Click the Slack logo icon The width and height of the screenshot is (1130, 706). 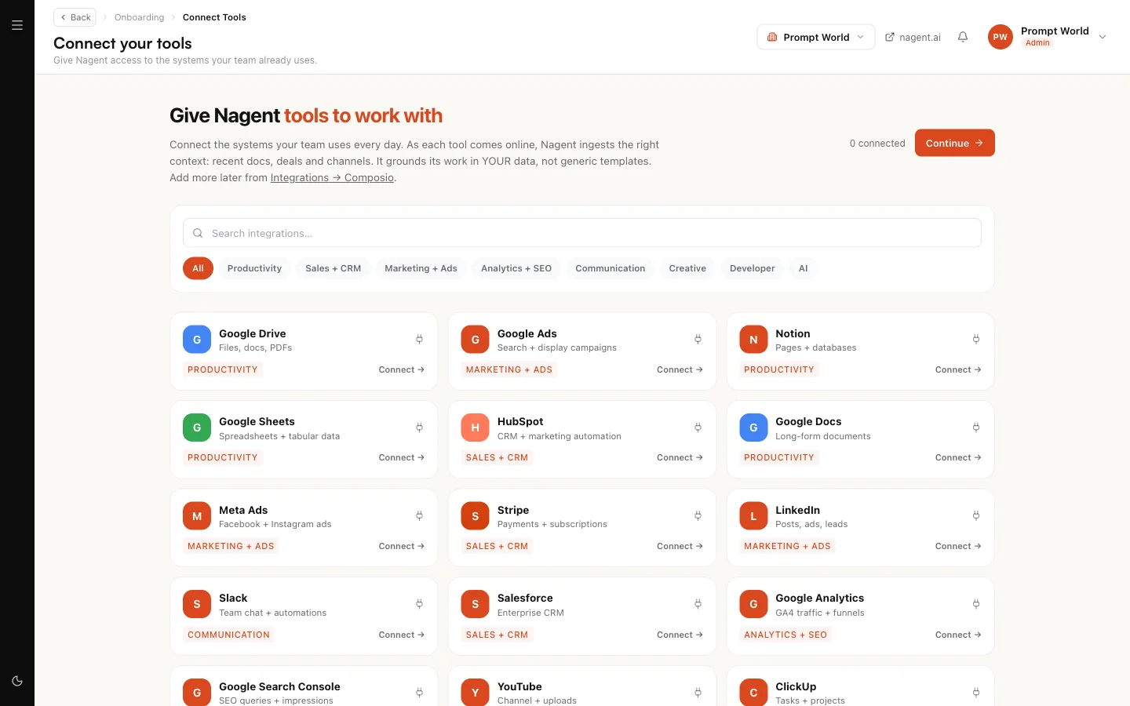click(197, 604)
